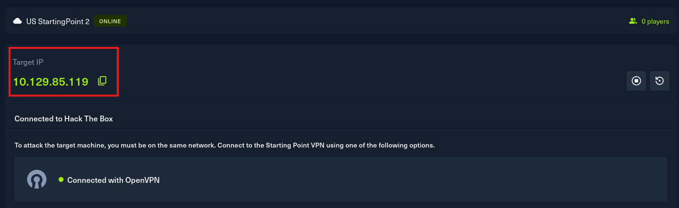
Task: Click the cloud server icon
Action: click(17, 21)
